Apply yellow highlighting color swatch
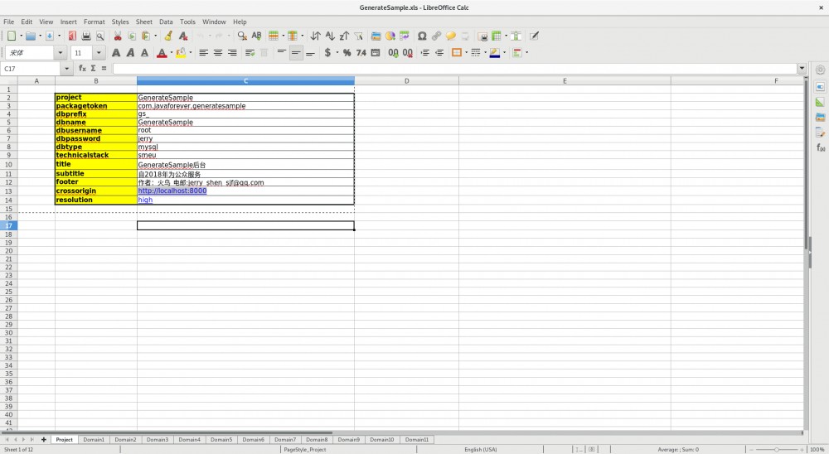Viewport: 829px width, 454px height. pyautogui.click(x=181, y=52)
